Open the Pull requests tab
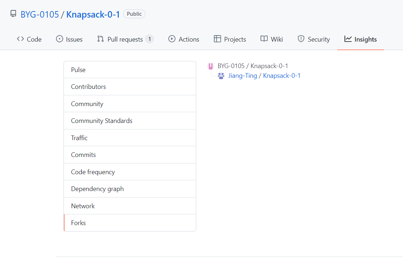Viewport: 403px width, 262px height. [126, 39]
